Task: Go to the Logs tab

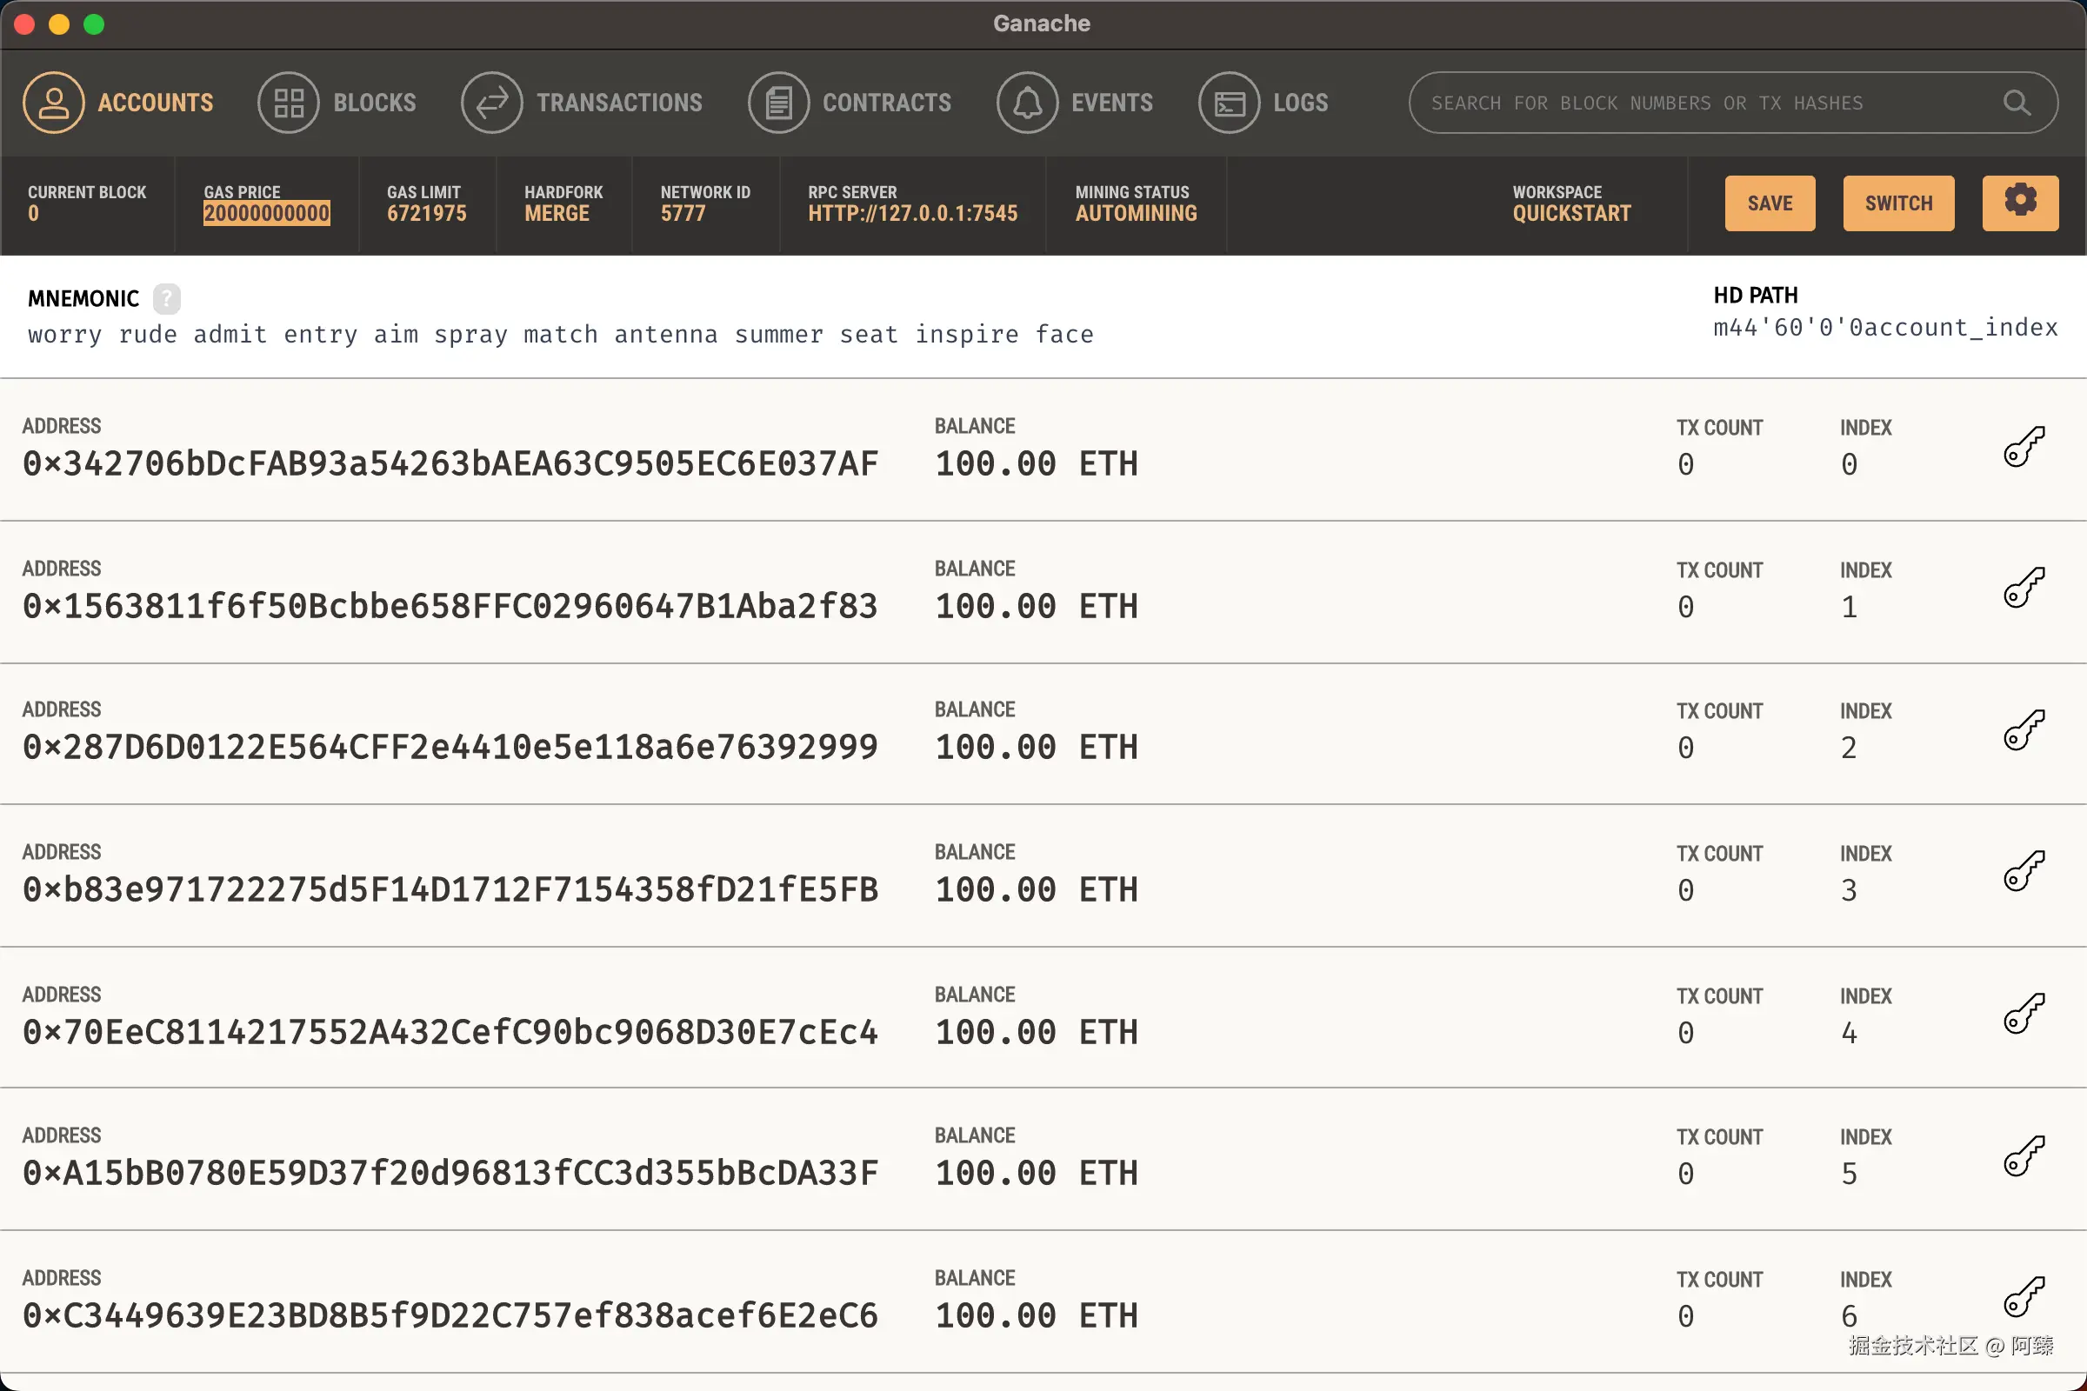Action: point(1264,103)
